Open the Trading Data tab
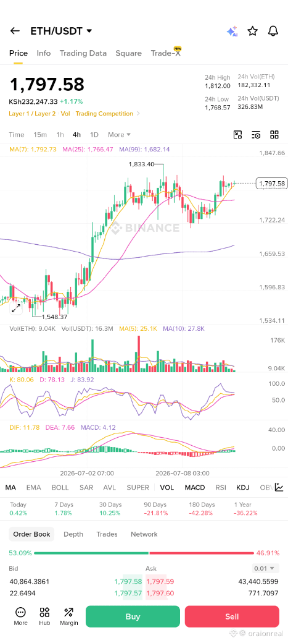This screenshot has width=288, height=643. click(x=83, y=53)
